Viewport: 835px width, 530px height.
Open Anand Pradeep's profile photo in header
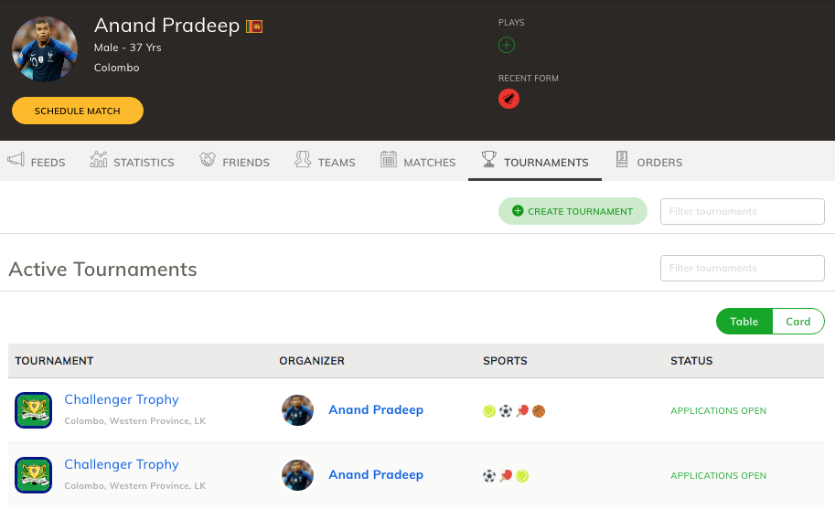(45, 49)
